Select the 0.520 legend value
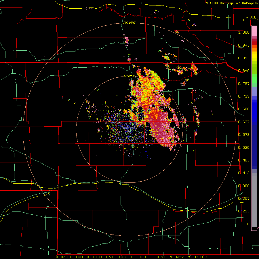 click(x=244, y=148)
